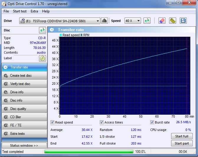Click the Transfer rate sidebar icon
The width and height of the screenshot is (198, 157).
(x=6, y=67)
